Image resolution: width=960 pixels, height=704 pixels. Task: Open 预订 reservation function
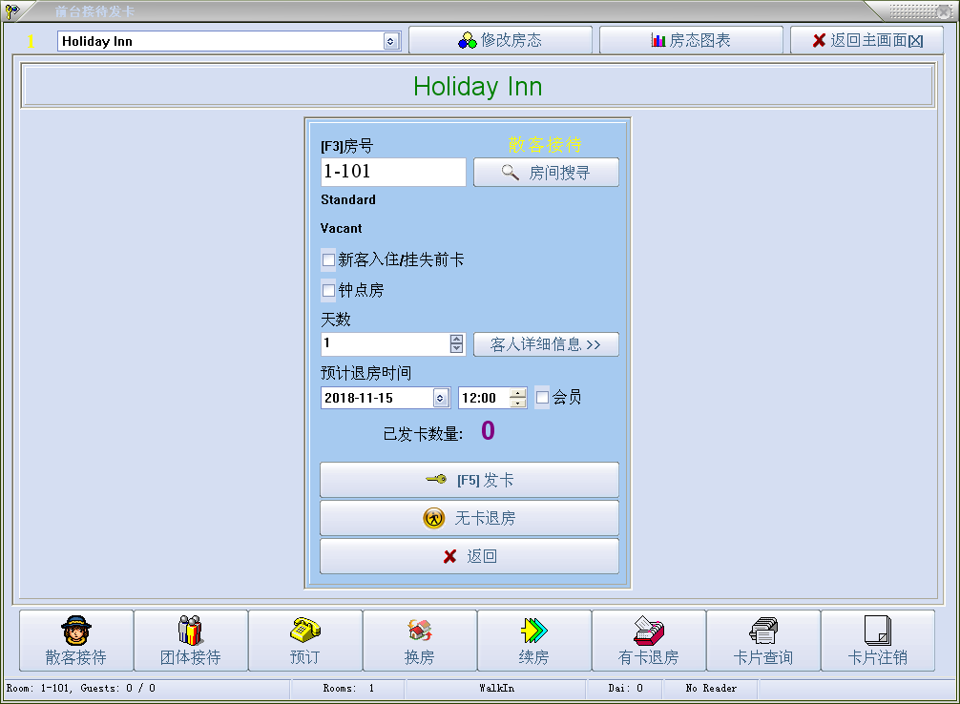click(x=305, y=640)
